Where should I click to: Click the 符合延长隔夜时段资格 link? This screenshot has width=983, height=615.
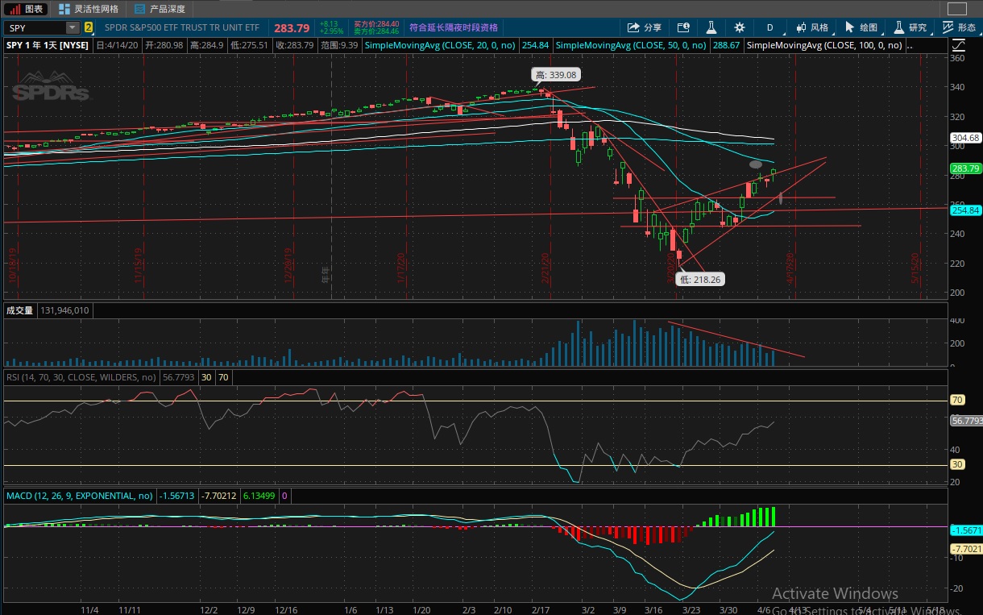pos(454,28)
